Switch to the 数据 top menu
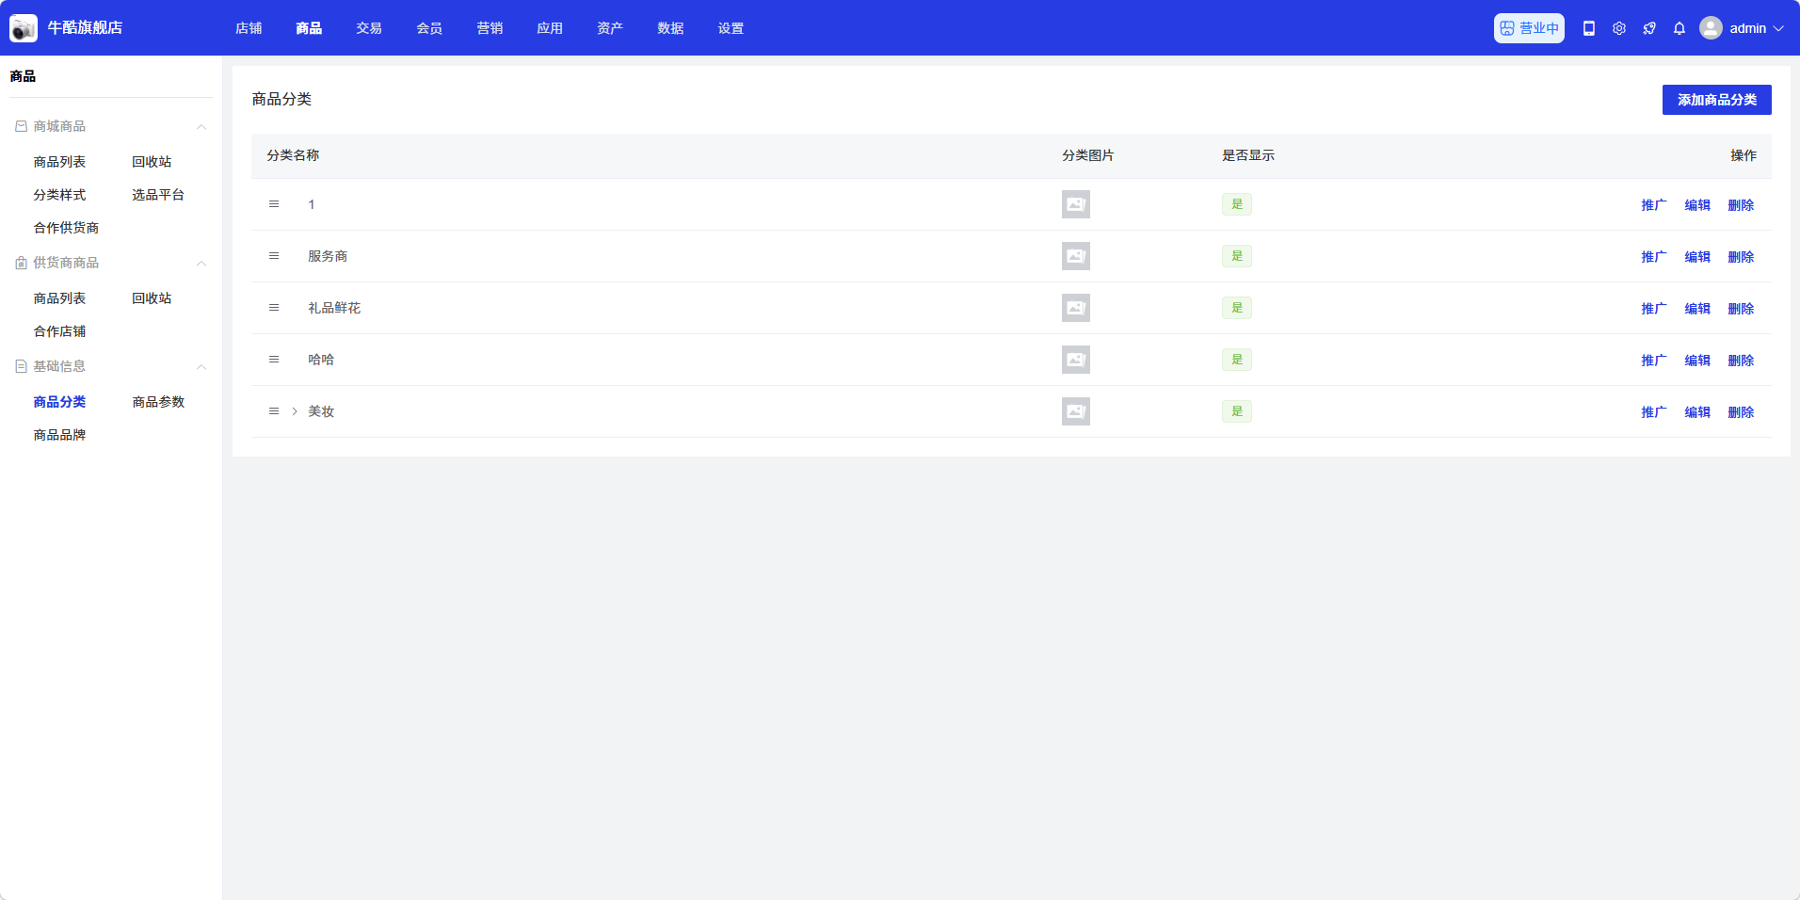Image resolution: width=1800 pixels, height=900 pixels. coord(670,28)
